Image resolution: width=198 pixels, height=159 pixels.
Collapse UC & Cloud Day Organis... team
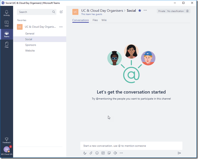click(40, 27)
